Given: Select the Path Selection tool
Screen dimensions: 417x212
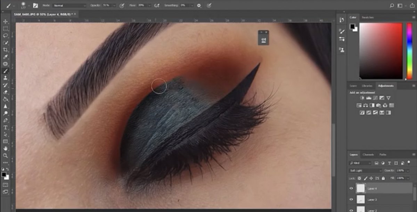Looking at the screenshot, I should [x=6, y=134].
